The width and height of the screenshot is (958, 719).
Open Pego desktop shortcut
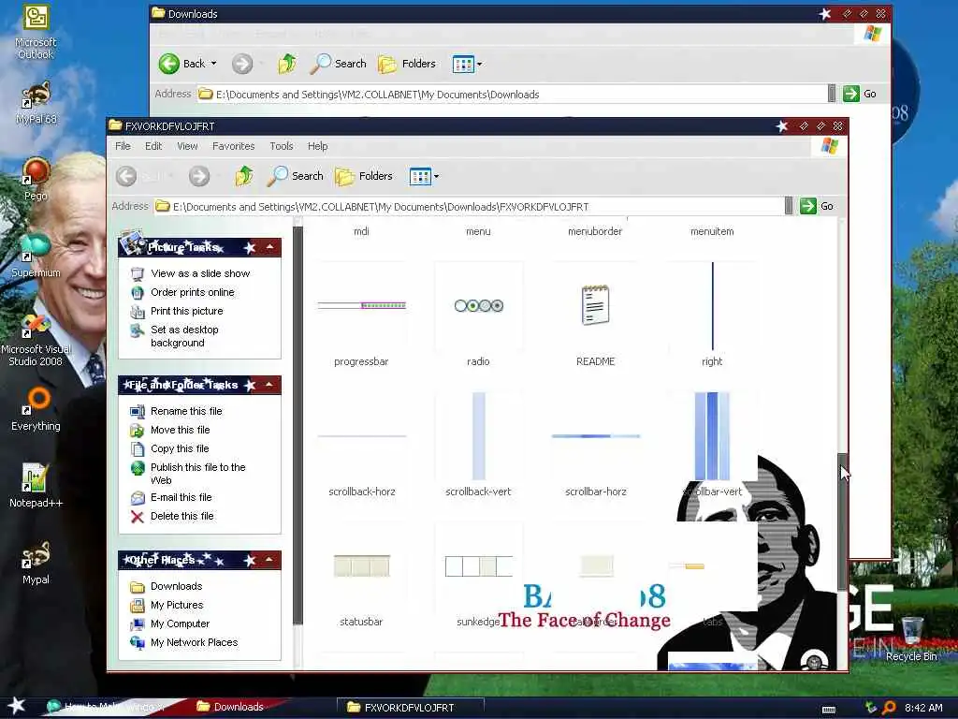pyautogui.click(x=36, y=179)
